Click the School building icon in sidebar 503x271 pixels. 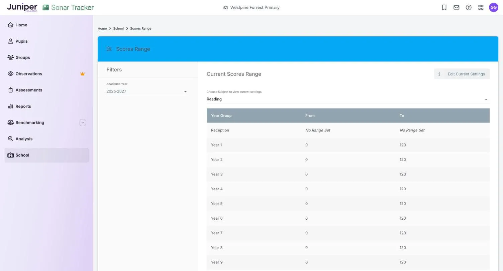point(10,155)
